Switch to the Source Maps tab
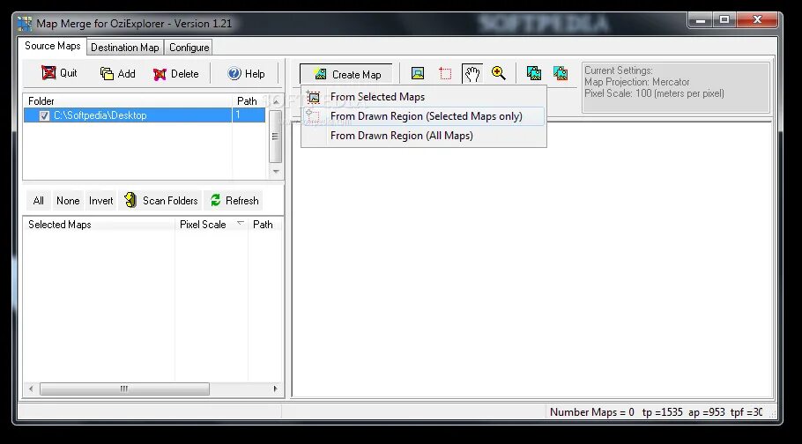802x444 pixels. (52, 46)
